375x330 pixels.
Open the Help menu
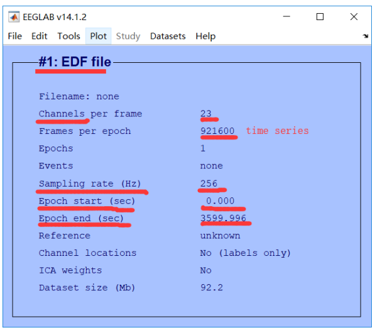tap(205, 36)
